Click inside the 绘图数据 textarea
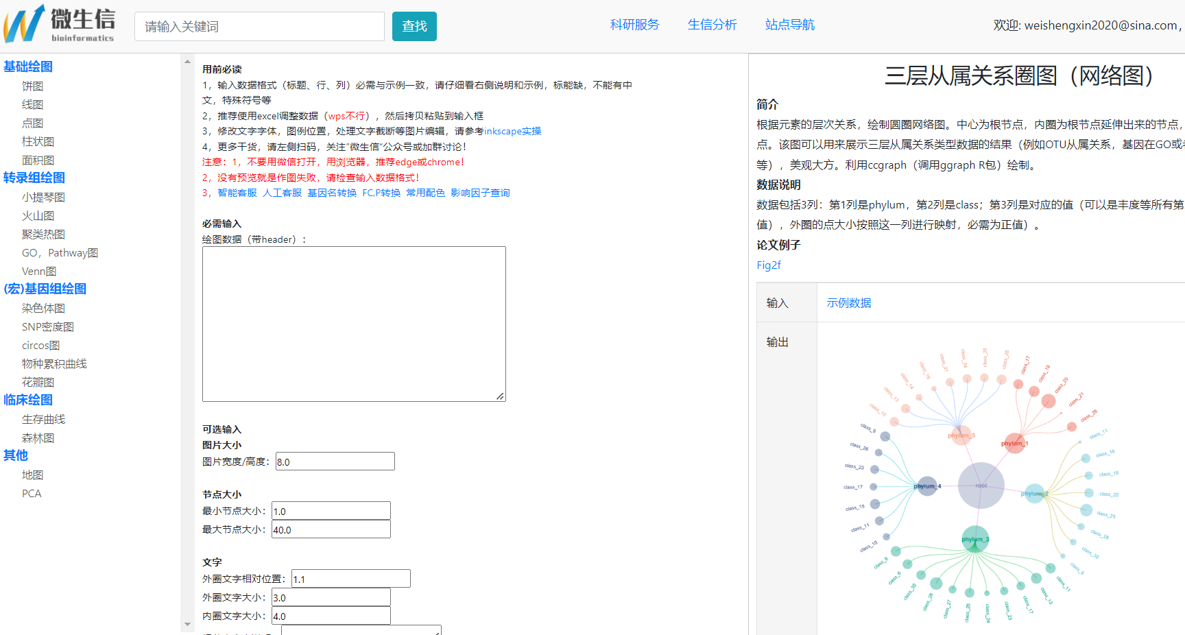This screenshot has width=1185, height=635. [x=354, y=324]
